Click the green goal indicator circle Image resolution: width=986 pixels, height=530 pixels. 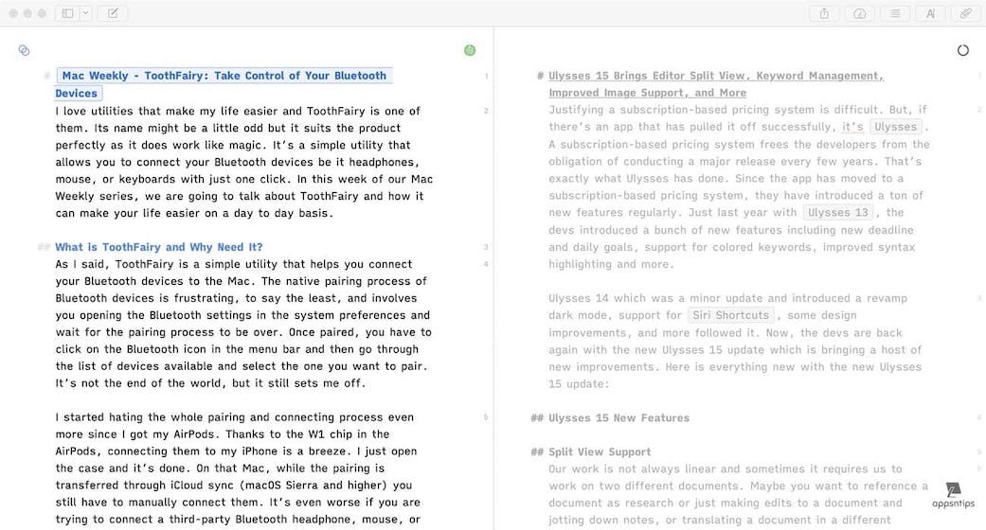pos(470,50)
